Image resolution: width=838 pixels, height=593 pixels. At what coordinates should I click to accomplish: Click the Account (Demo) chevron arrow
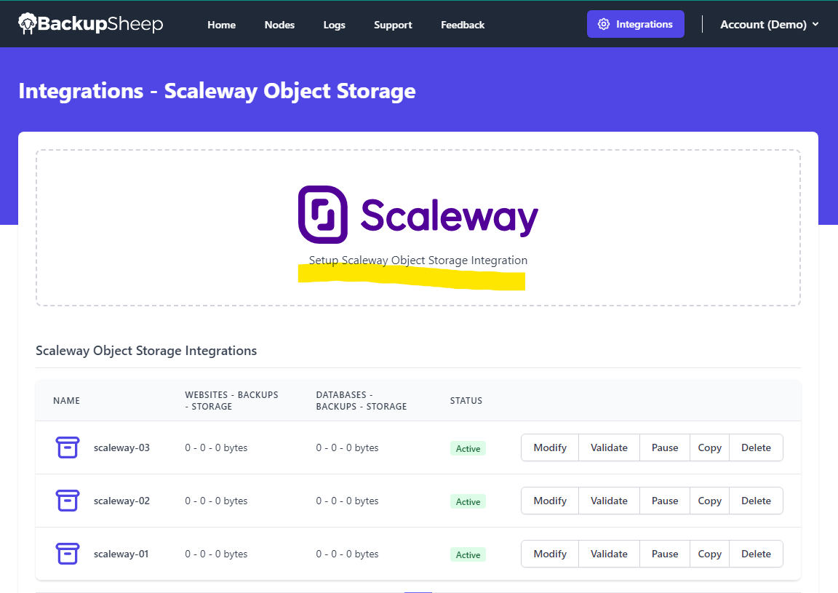pos(815,24)
